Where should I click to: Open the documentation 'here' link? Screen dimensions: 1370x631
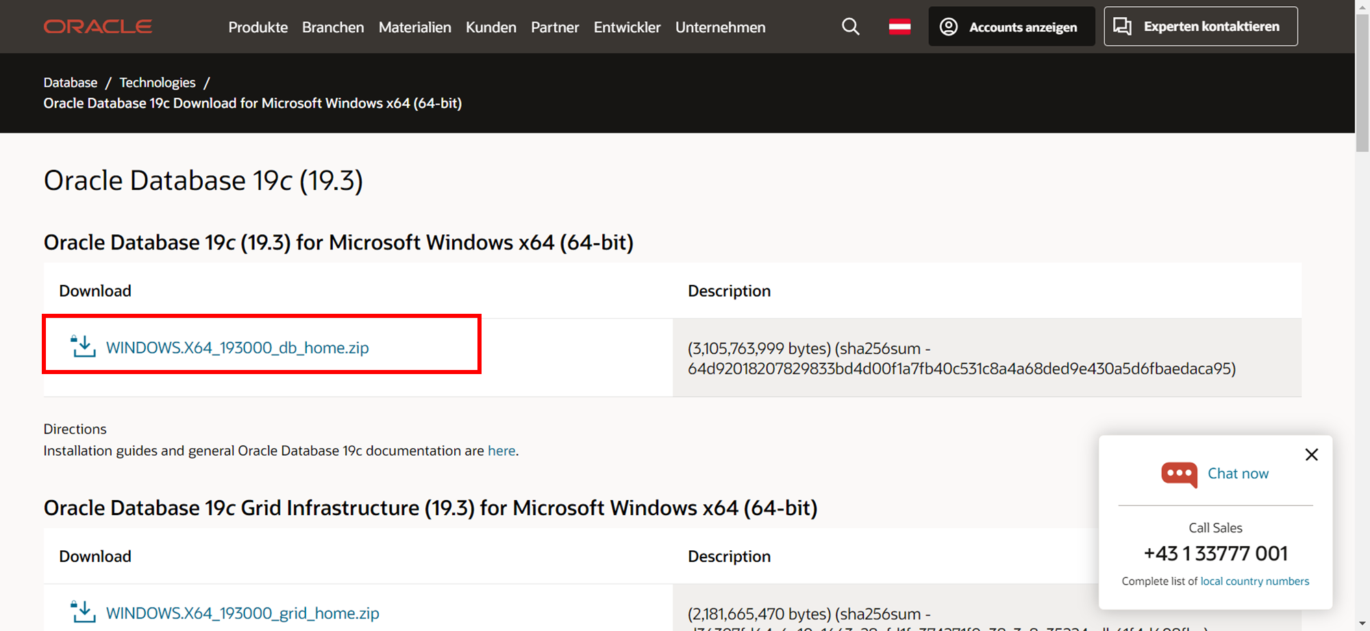pos(501,451)
